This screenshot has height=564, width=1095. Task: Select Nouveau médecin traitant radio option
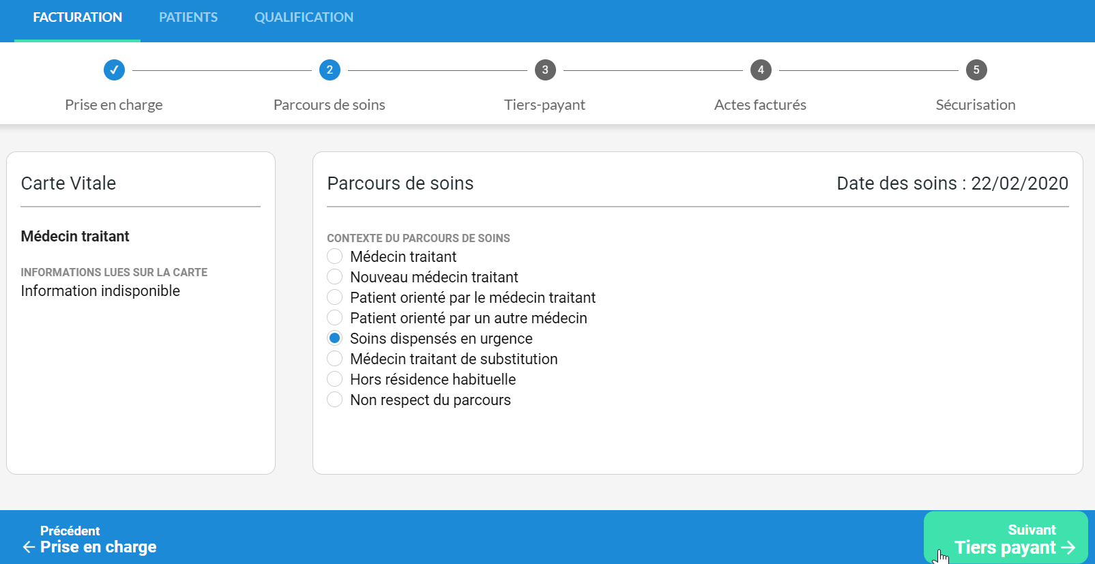pyautogui.click(x=334, y=277)
